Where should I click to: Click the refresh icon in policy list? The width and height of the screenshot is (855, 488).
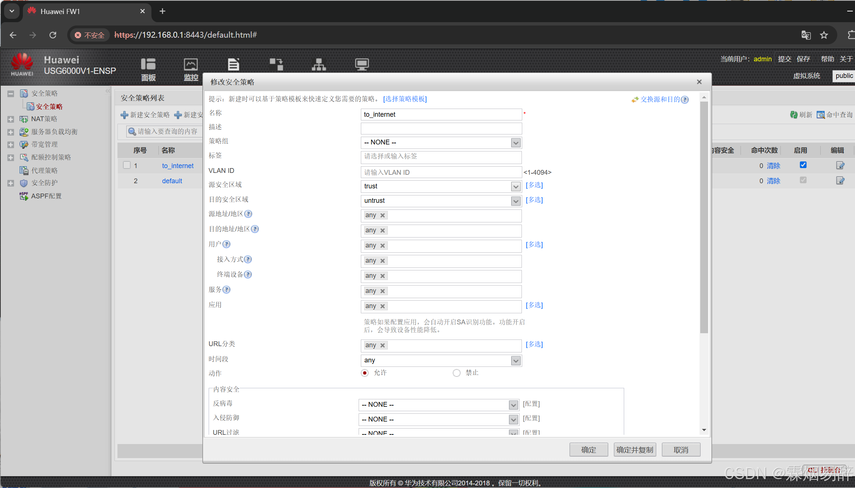[794, 115]
